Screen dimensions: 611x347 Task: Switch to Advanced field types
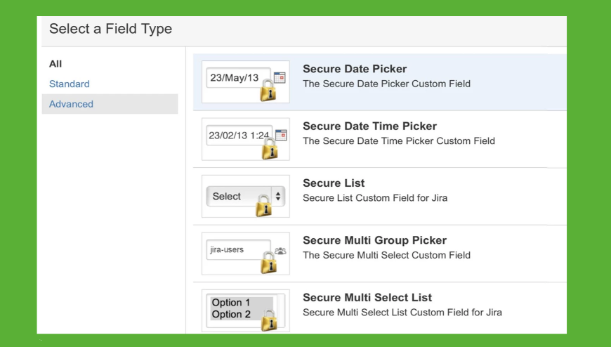pyautogui.click(x=71, y=104)
